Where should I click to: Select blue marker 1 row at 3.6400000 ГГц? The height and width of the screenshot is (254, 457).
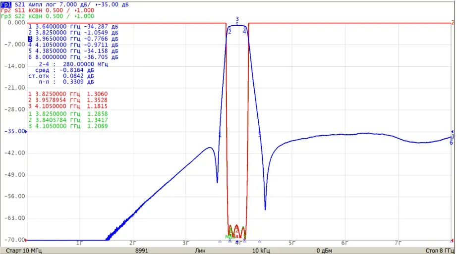(73, 27)
